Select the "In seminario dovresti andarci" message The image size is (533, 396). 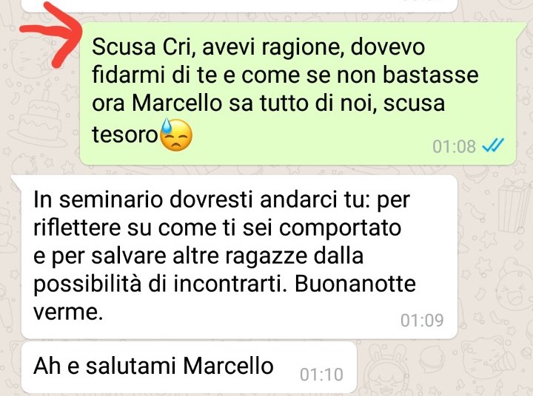(x=239, y=257)
